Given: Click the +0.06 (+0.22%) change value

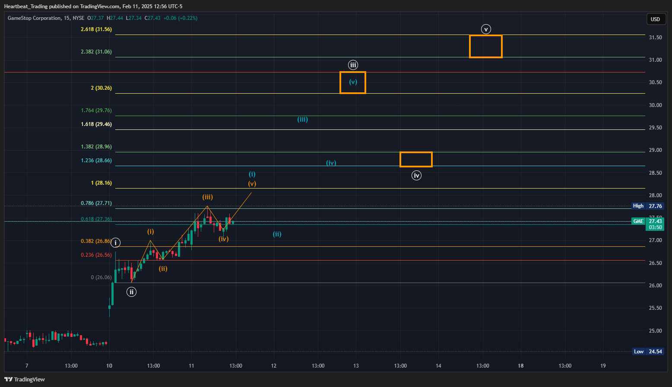Looking at the screenshot, I should [181, 18].
